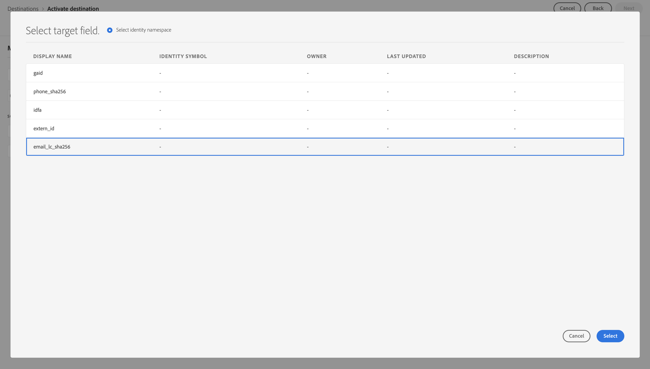Click the Activate destination breadcrumb
Screen dimensions: 650x369
tap(73, 9)
